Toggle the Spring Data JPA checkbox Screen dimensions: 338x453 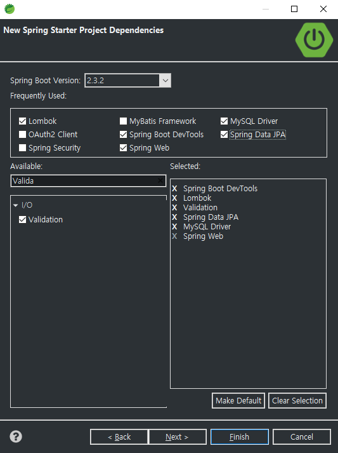(x=224, y=134)
